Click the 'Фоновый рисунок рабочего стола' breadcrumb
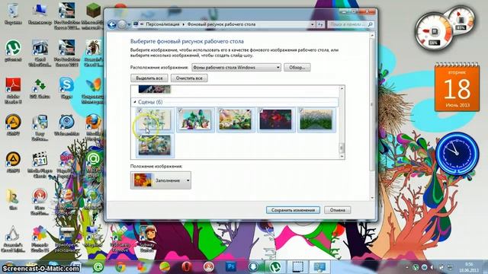Image resolution: width=488 pixels, height=274 pixels. click(221, 24)
